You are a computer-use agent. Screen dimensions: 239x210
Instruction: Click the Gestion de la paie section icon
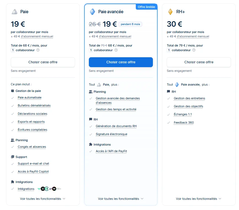12,91
